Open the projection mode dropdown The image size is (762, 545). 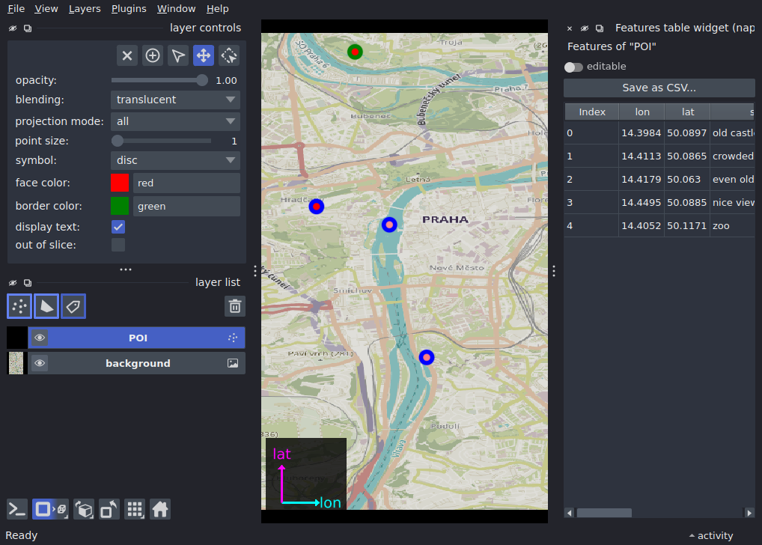[175, 121]
